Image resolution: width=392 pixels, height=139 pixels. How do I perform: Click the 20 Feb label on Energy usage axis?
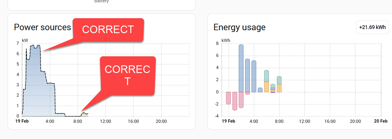[381, 121]
